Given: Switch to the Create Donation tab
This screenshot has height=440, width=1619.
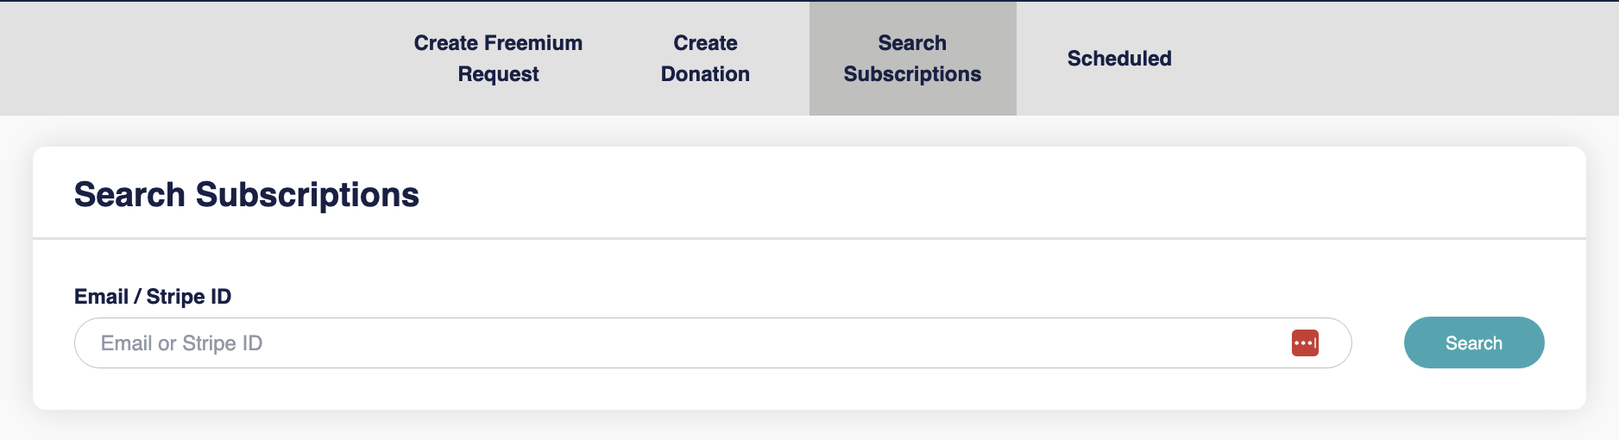Looking at the screenshot, I should [x=705, y=59].
